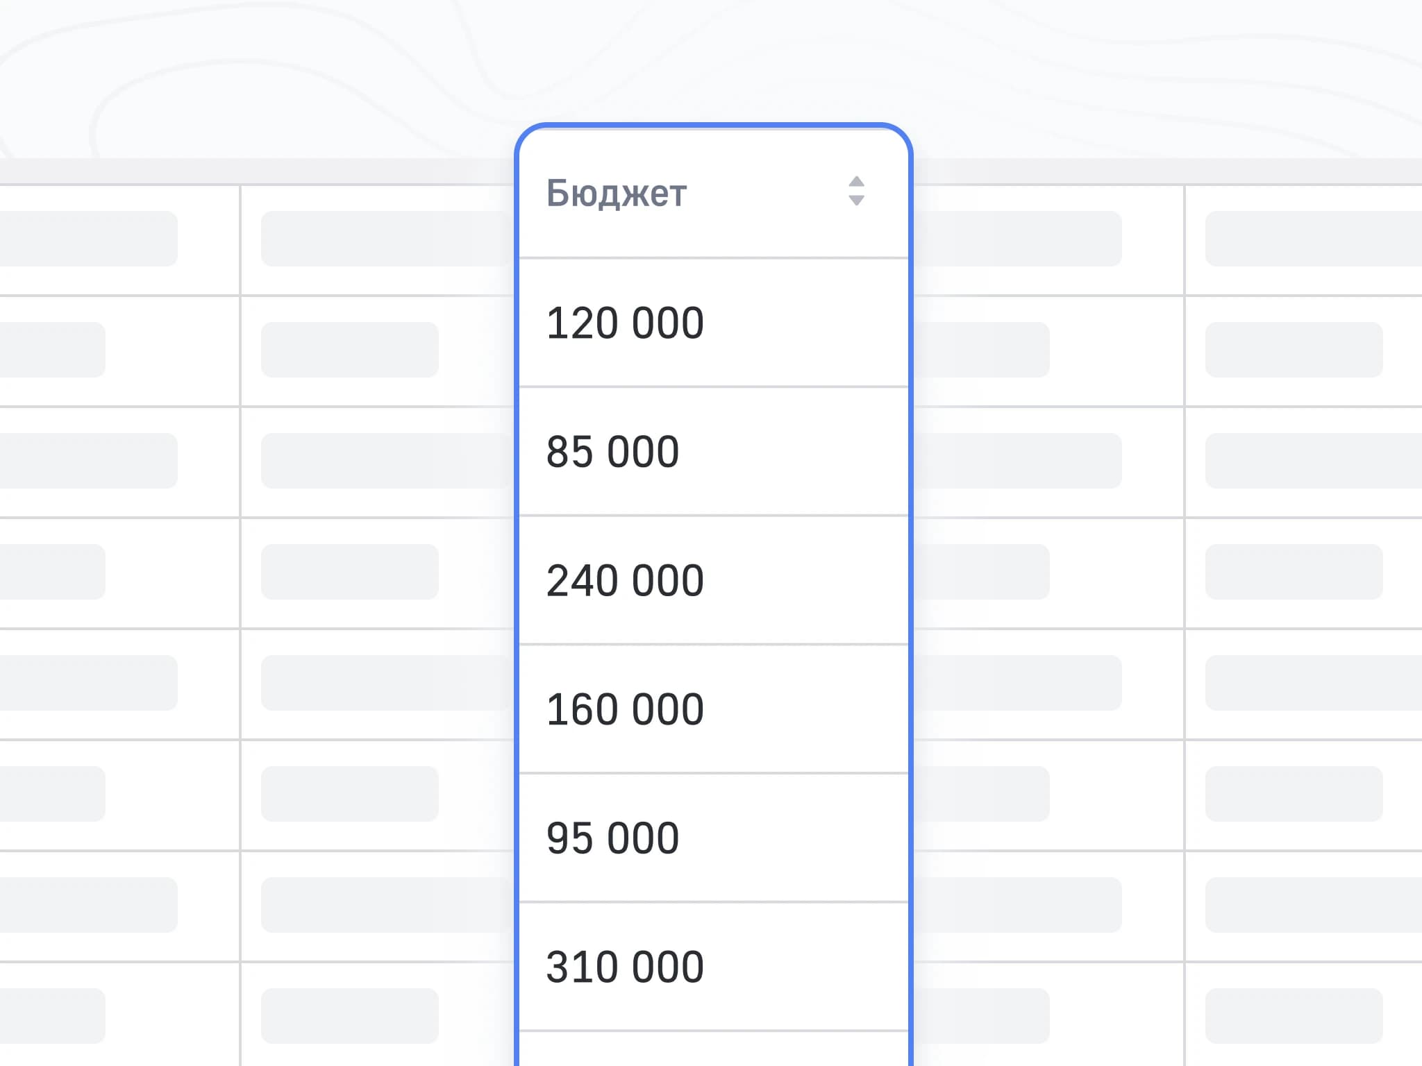This screenshot has height=1066, width=1422.
Task: Click the rightmost placeholder in the 160 000 row
Action: (x=1314, y=683)
